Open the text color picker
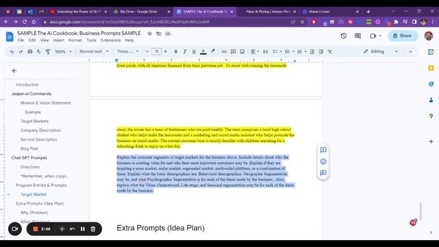Screen dimensions: 439x247 pyautogui.click(x=203, y=52)
